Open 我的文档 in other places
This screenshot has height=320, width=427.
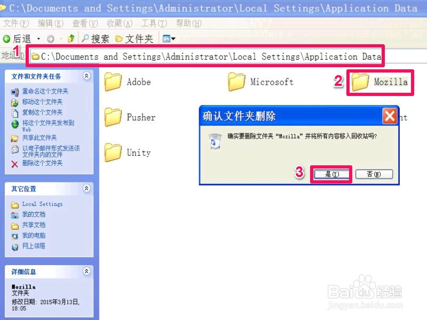pos(34,214)
